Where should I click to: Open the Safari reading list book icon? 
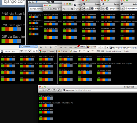coord(98,51)
